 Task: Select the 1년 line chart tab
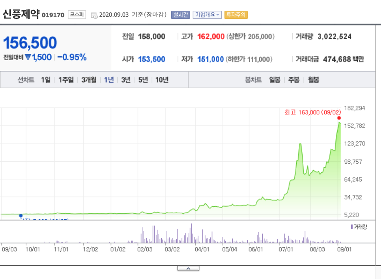(x=109, y=80)
